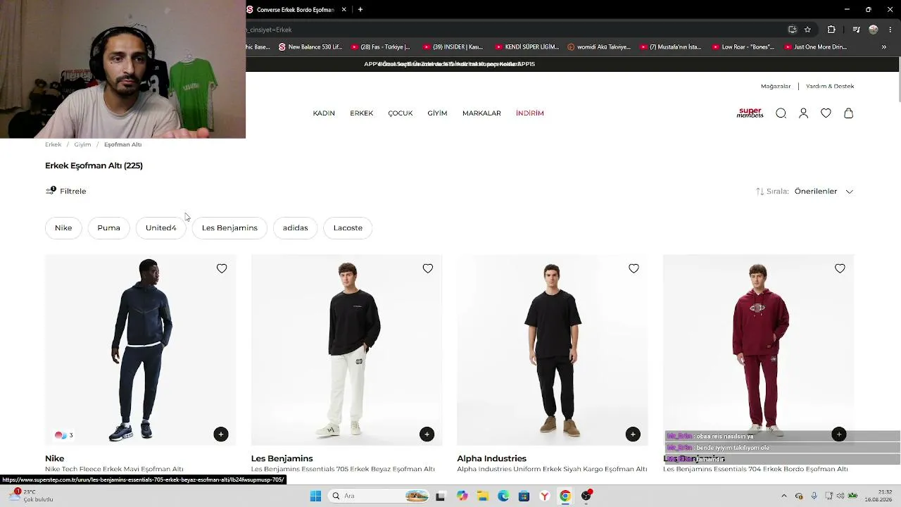901x507 pixels.
Task: Favorite the Les Benjamins bordo sweatpants product
Action: (x=840, y=268)
